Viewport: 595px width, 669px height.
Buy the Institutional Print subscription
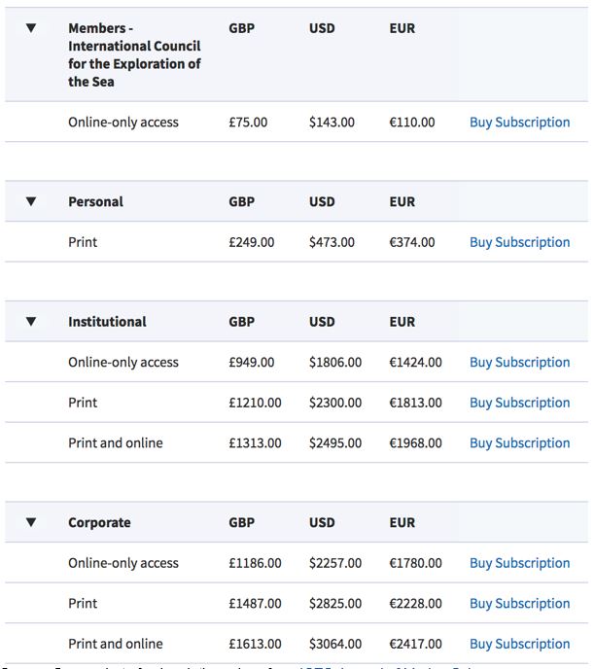pyautogui.click(x=519, y=403)
